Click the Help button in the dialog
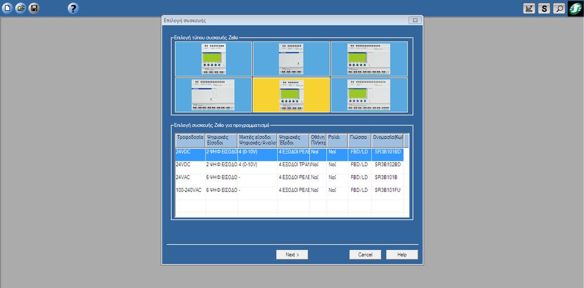This screenshot has width=584, height=288. click(x=402, y=254)
